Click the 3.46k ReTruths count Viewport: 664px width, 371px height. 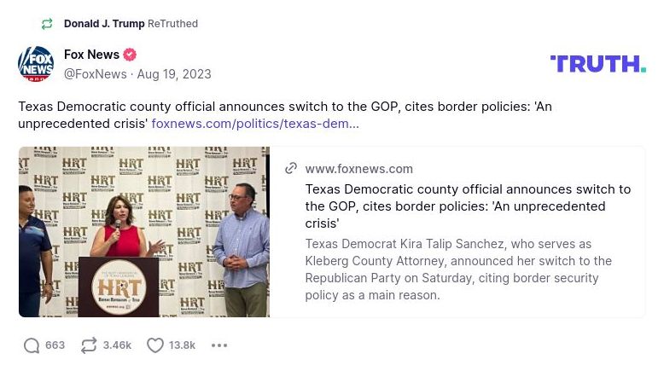[117, 345]
